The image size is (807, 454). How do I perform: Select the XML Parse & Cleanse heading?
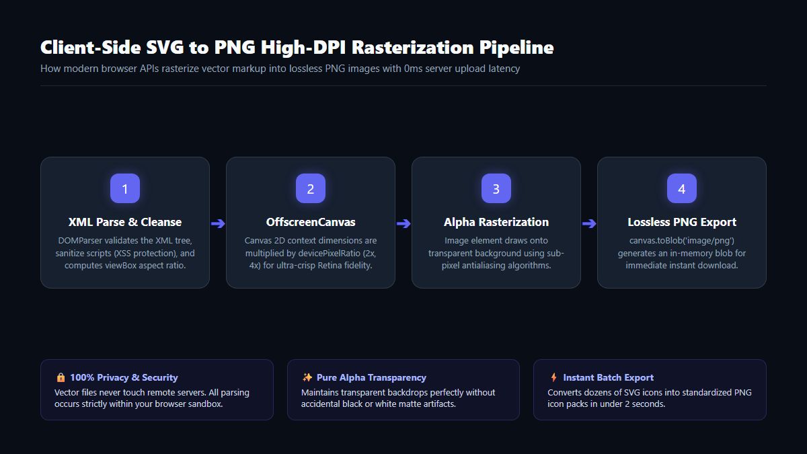click(125, 222)
